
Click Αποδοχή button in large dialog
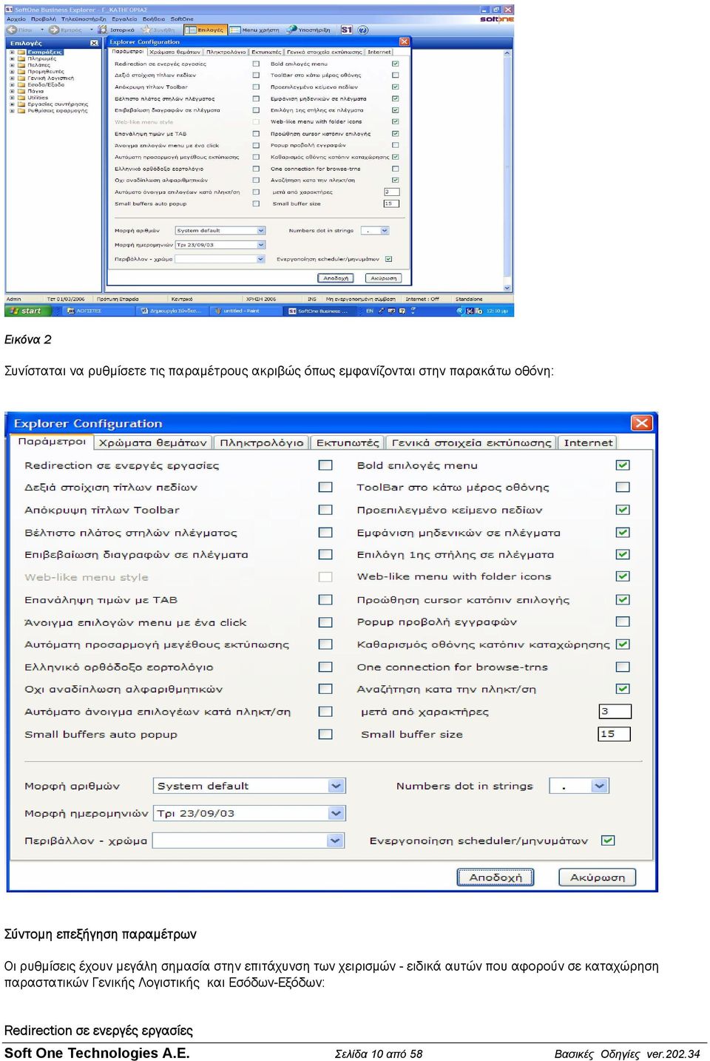coord(496,878)
